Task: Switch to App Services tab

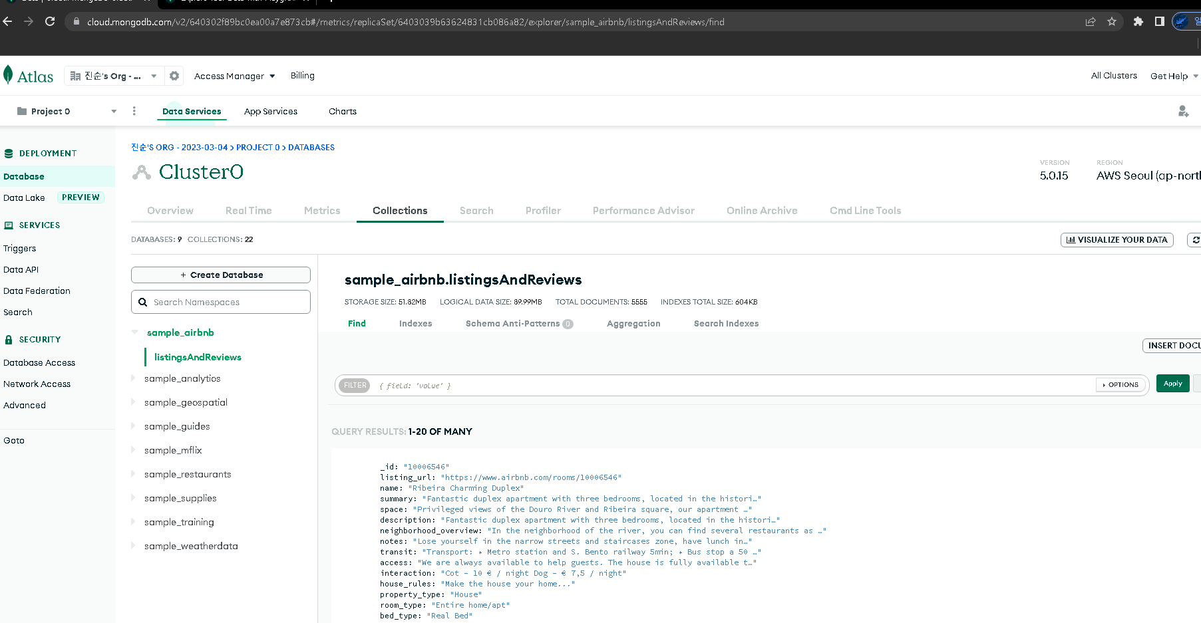Action: tap(271, 111)
